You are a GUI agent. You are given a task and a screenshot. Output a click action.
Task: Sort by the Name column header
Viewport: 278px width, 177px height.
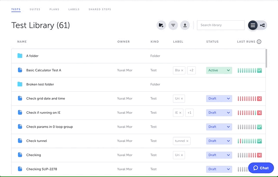(x=22, y=42)
